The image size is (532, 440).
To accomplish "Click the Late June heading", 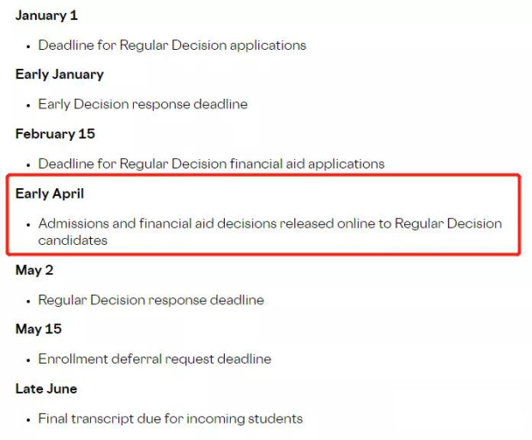I will (46, 388).
